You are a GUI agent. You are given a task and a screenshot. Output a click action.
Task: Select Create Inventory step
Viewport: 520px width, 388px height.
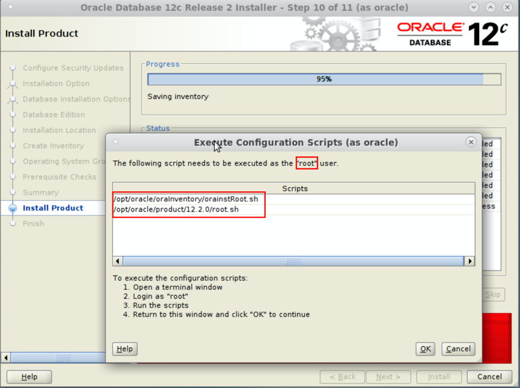click(53, 146)
